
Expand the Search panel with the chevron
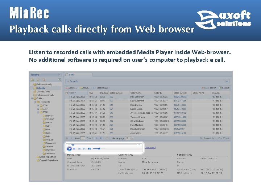tap(227, 81)
